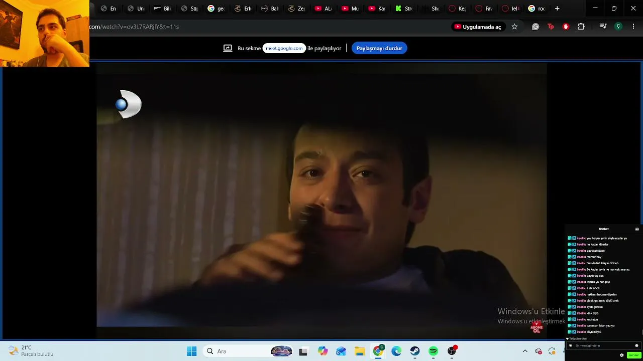Open chat settings gear icon

(x=622, y=355)
